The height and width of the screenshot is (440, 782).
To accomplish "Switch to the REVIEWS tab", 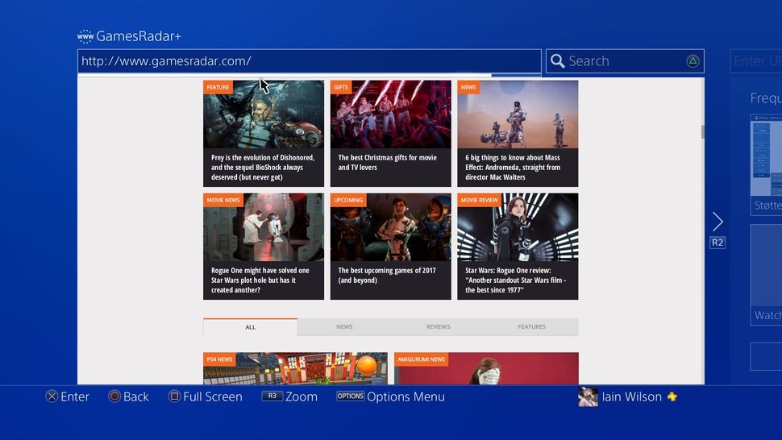I will (438, 327).
